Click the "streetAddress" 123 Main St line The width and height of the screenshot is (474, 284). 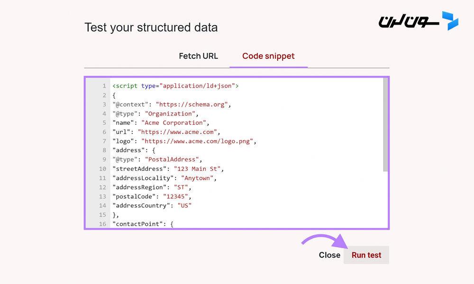click(168, 169)
